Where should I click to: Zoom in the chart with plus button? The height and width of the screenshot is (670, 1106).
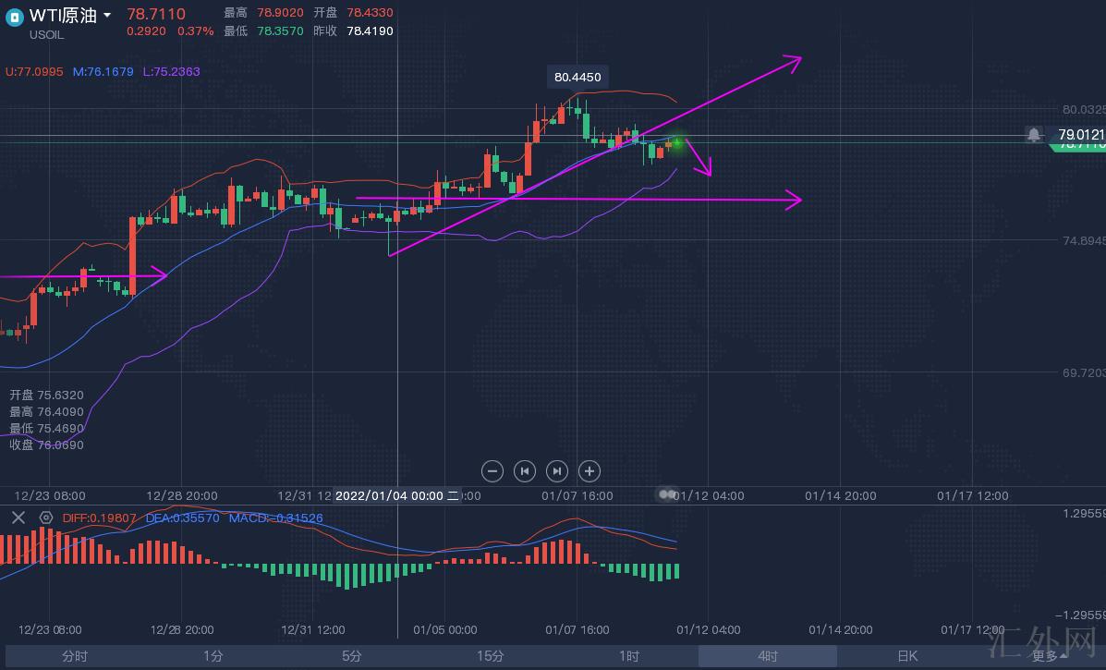click(x=589, y=471)
